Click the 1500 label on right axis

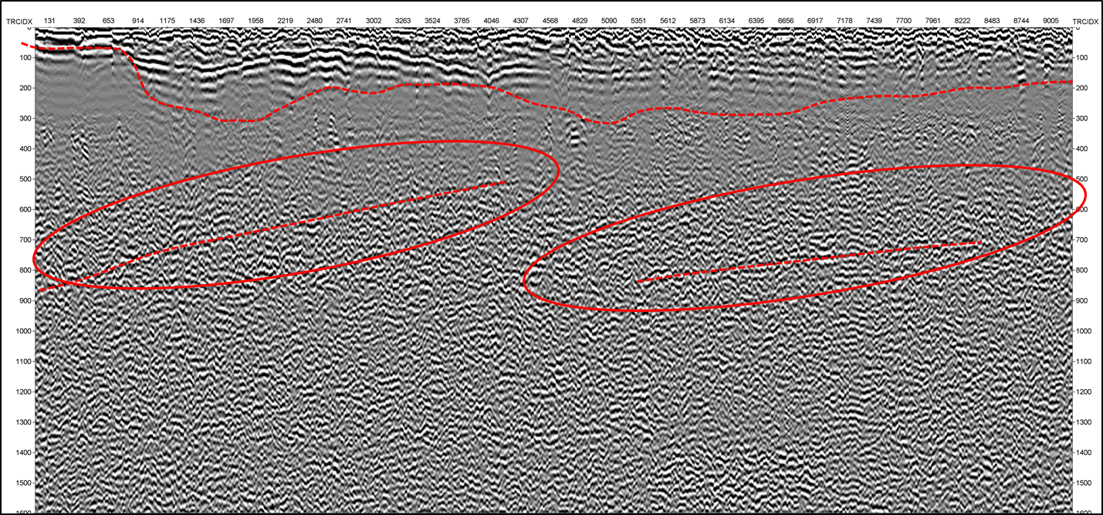pos(1084,483)
